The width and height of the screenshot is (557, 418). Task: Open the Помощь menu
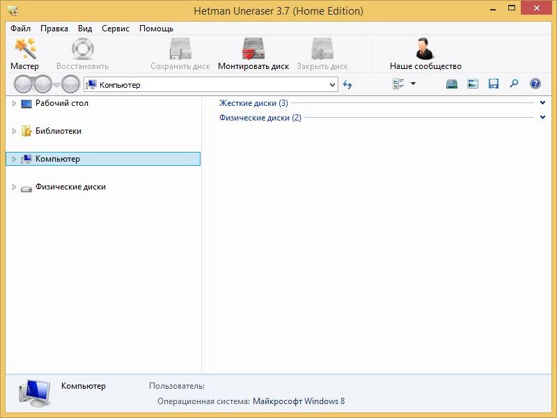pyautogui.click(x=156, y=29)
